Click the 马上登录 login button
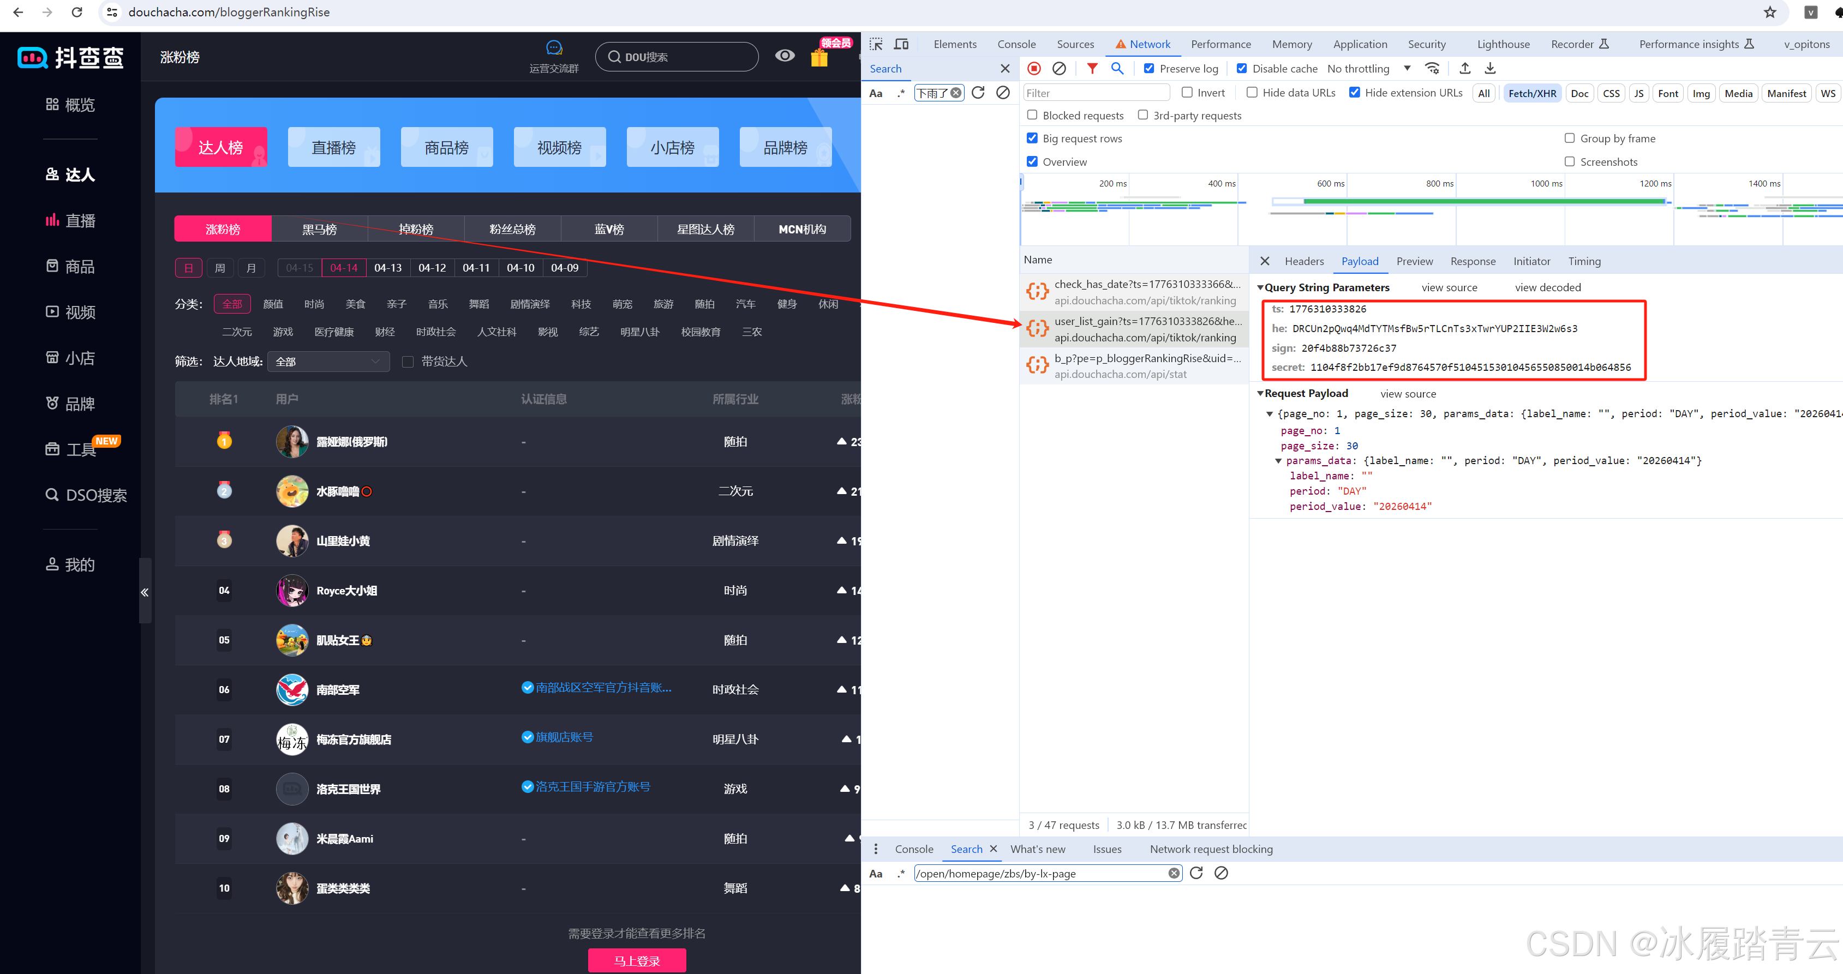Screen dimensions: 1843x974 pos(637,960)
